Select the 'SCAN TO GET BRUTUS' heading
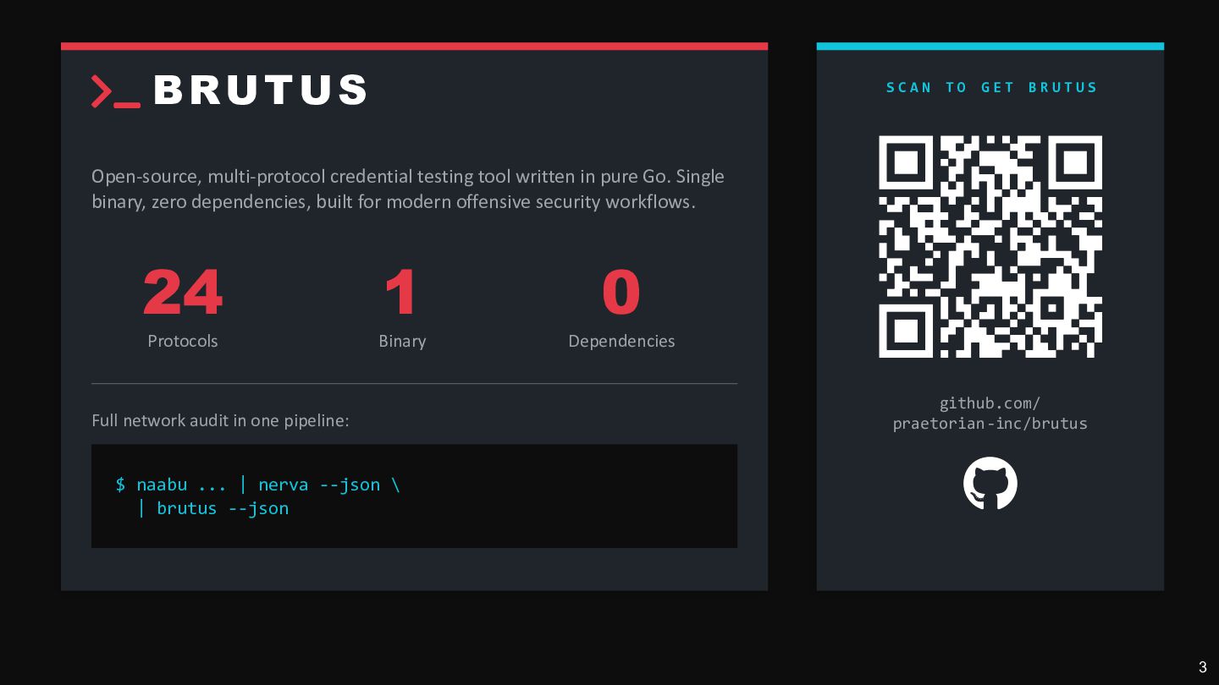1219x685 pixels. (991, 87)
